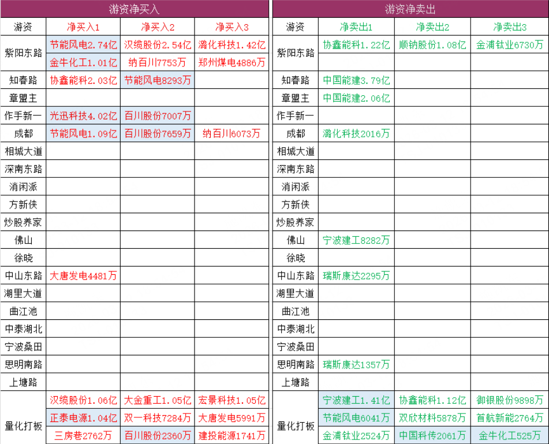Select cell 郑州煤电4886万
The width and height of the screenshot is (549, 444).
(232, 62)
